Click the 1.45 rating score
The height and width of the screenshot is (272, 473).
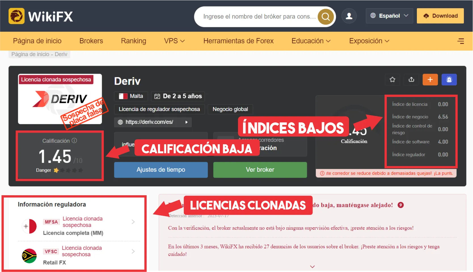55,156
